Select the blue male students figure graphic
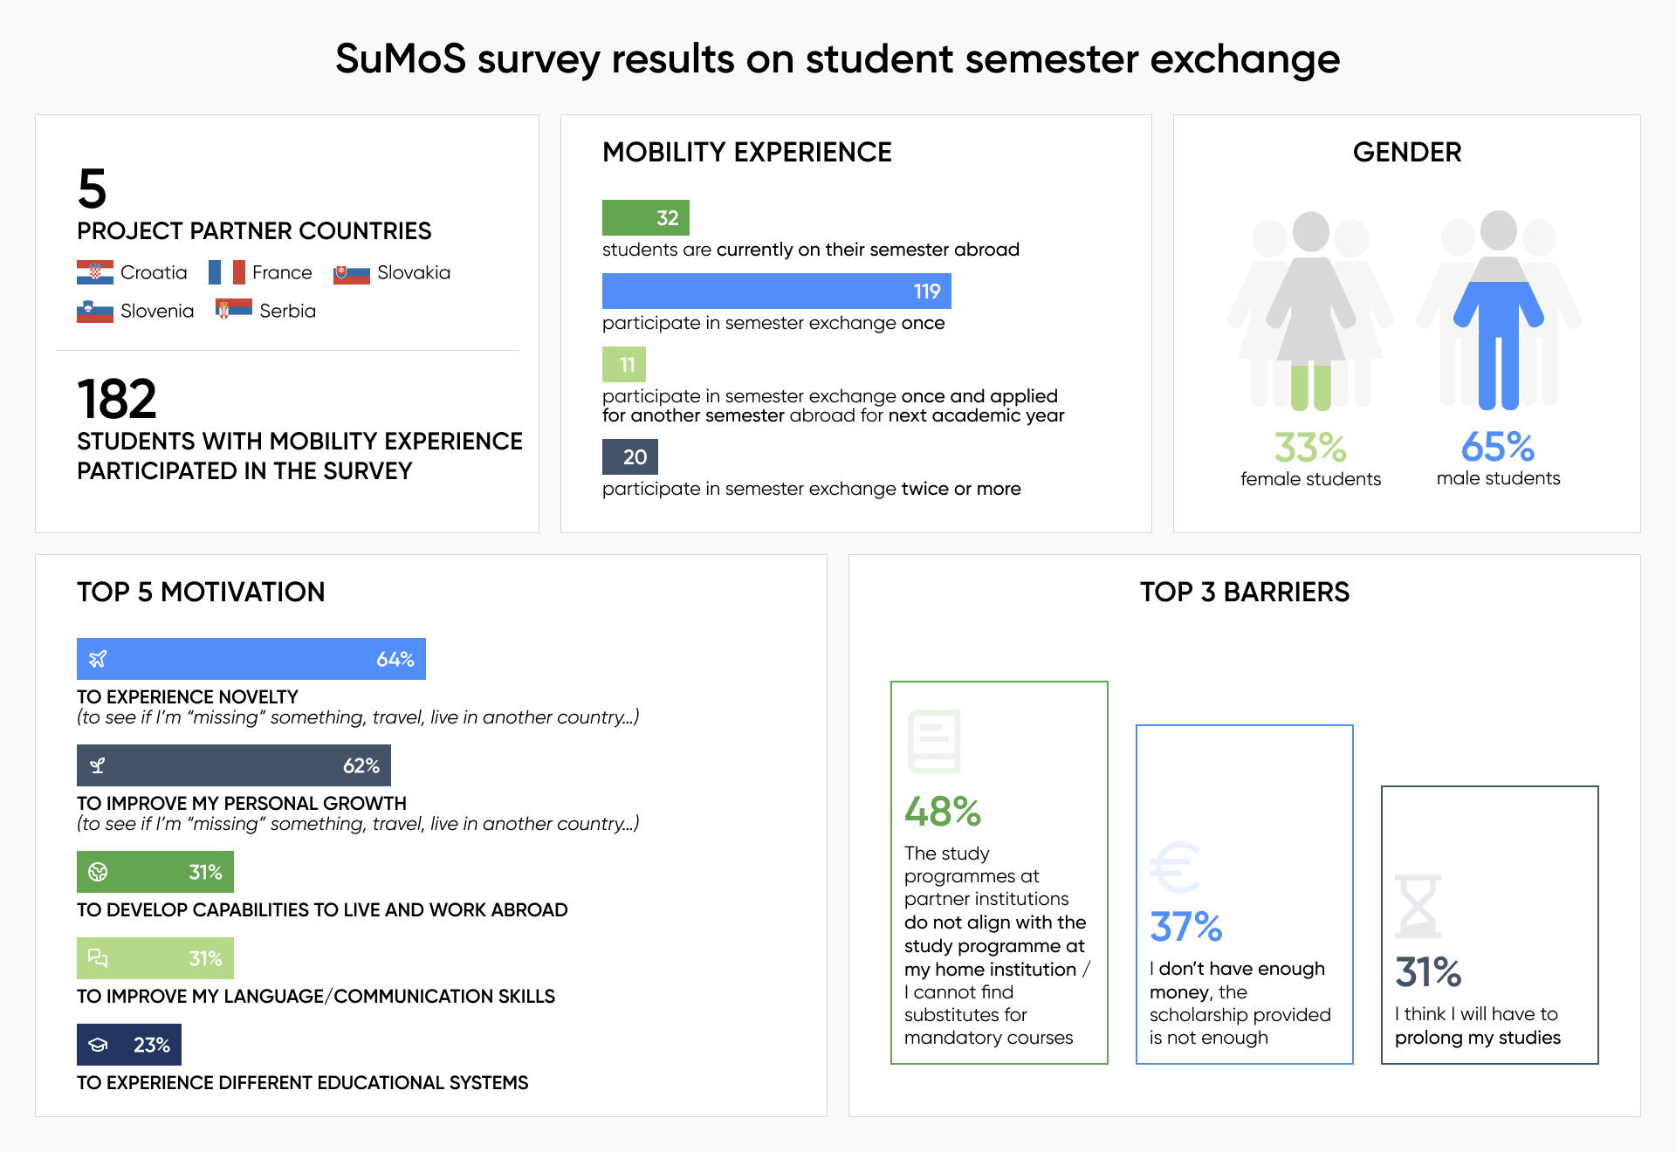This screenshot has width=1676, height=1152. 1498,312
